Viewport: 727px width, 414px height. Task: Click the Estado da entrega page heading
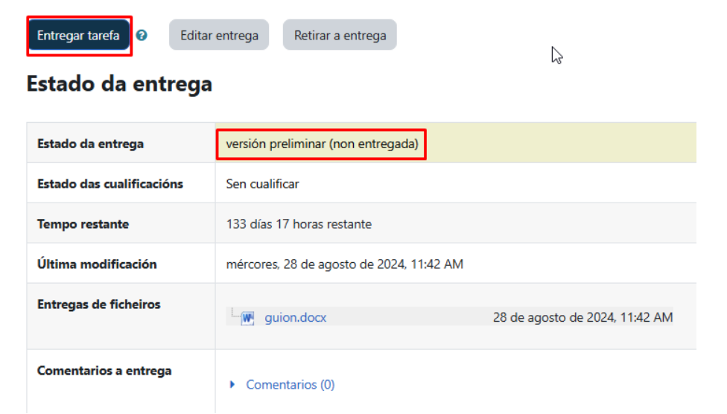pyautogui.click(x=119, y=84)
